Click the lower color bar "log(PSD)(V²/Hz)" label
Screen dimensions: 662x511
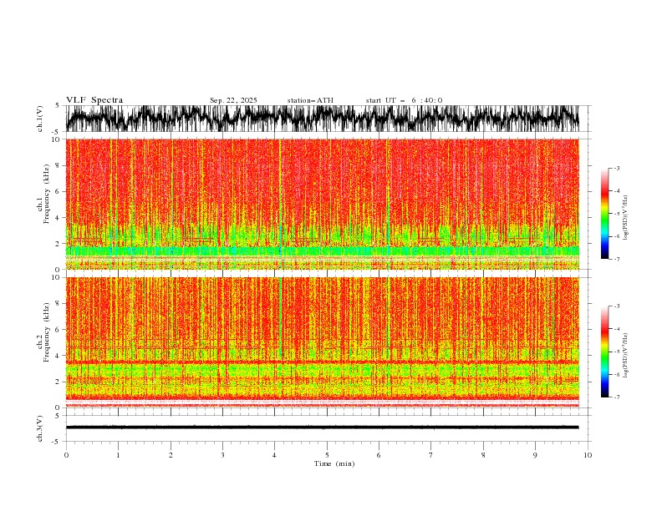click(626, 356)
